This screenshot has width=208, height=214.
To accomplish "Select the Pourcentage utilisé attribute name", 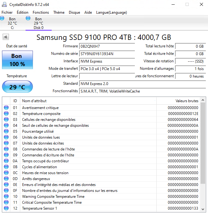I will pos(38,131).
